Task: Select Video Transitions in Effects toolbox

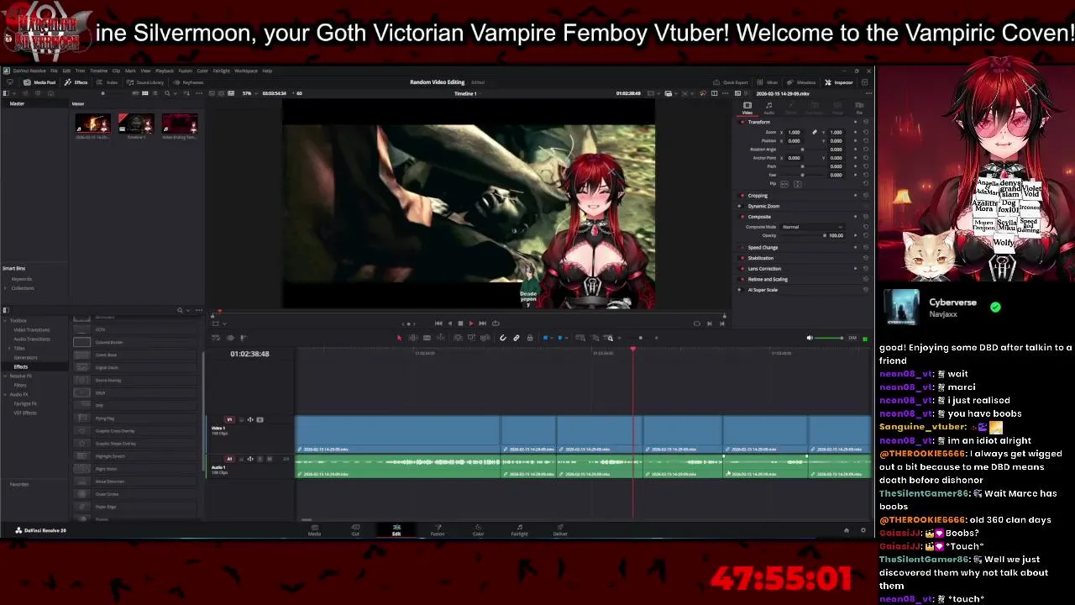Action: point(32,329)
